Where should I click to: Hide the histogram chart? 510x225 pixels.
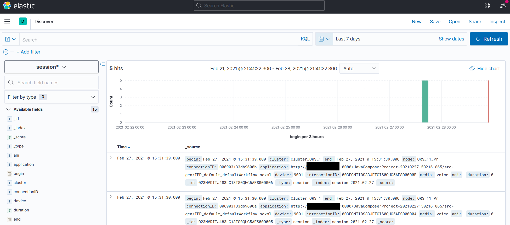point(484,68)
